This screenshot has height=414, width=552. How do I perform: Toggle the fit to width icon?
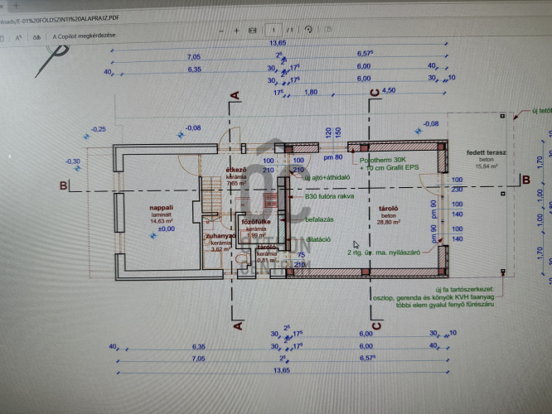click(x=254, y=29)
